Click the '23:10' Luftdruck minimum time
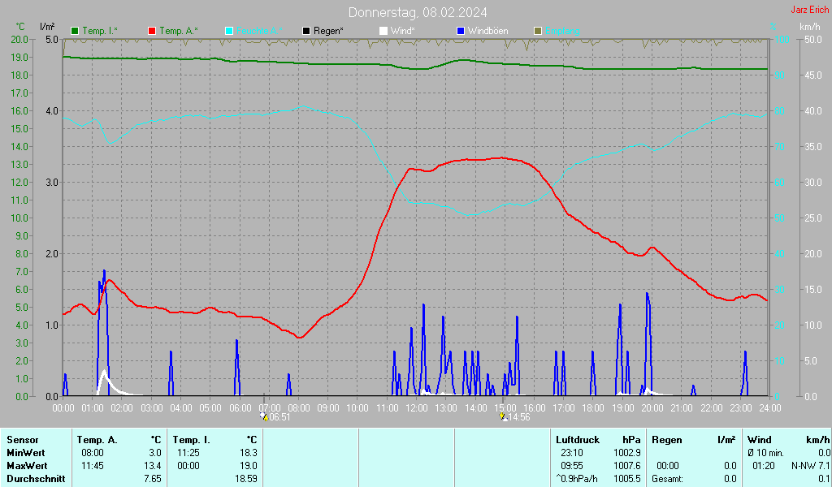Viewport: 832px width, 487px height. [x=571, y=453]
